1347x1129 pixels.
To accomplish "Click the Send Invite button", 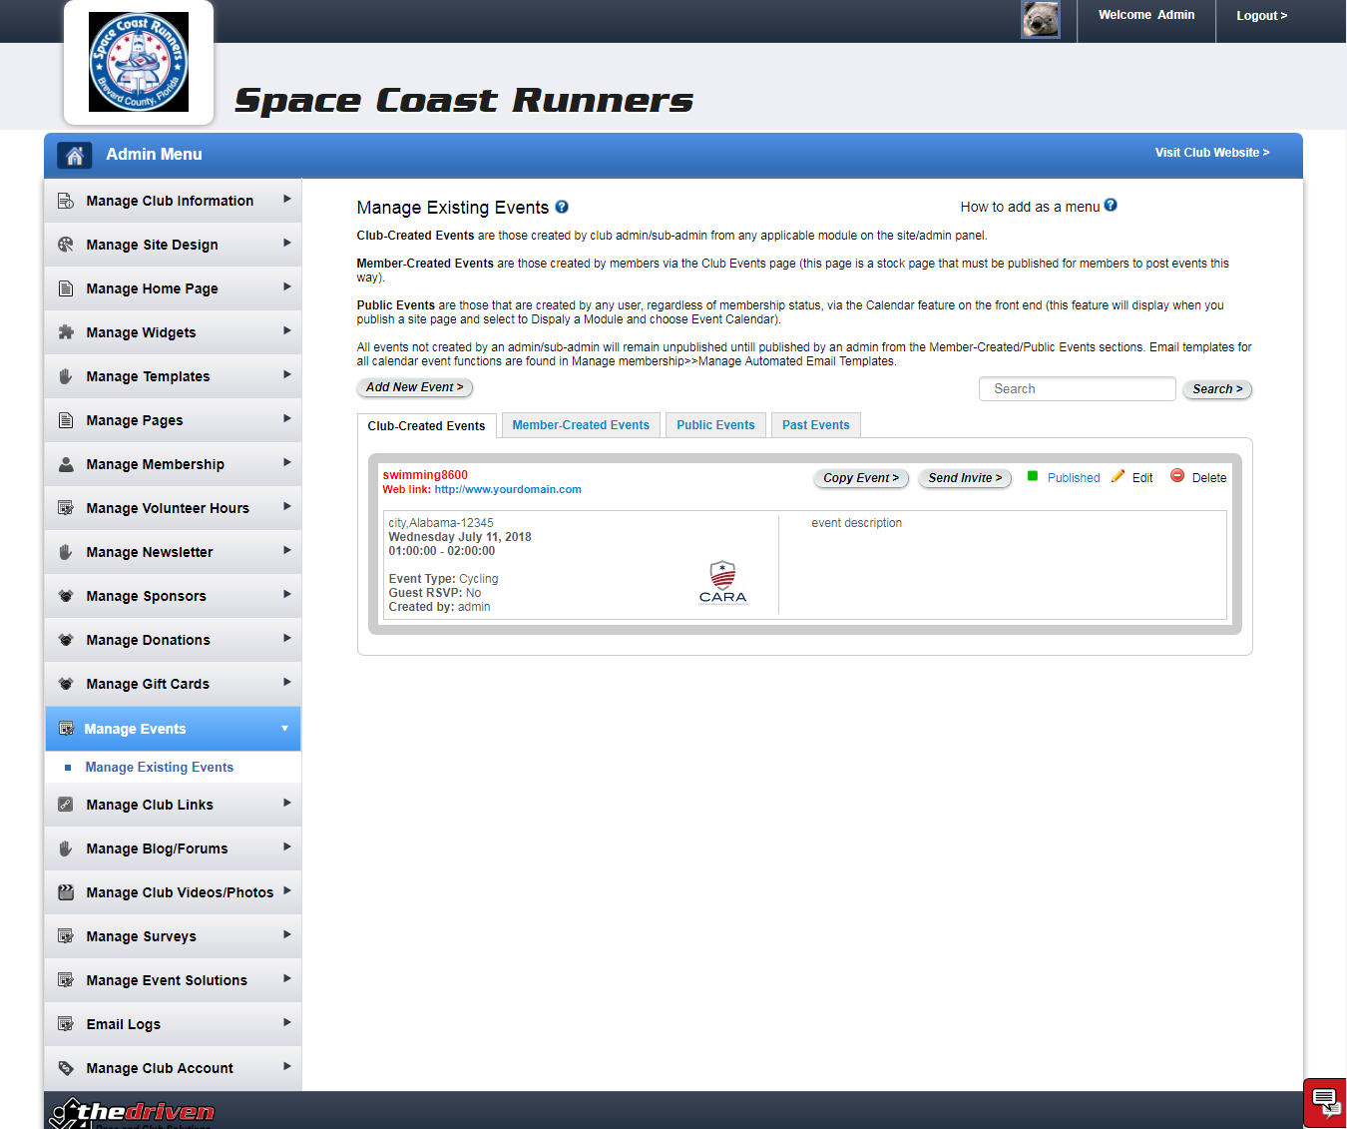I will 965,478.
